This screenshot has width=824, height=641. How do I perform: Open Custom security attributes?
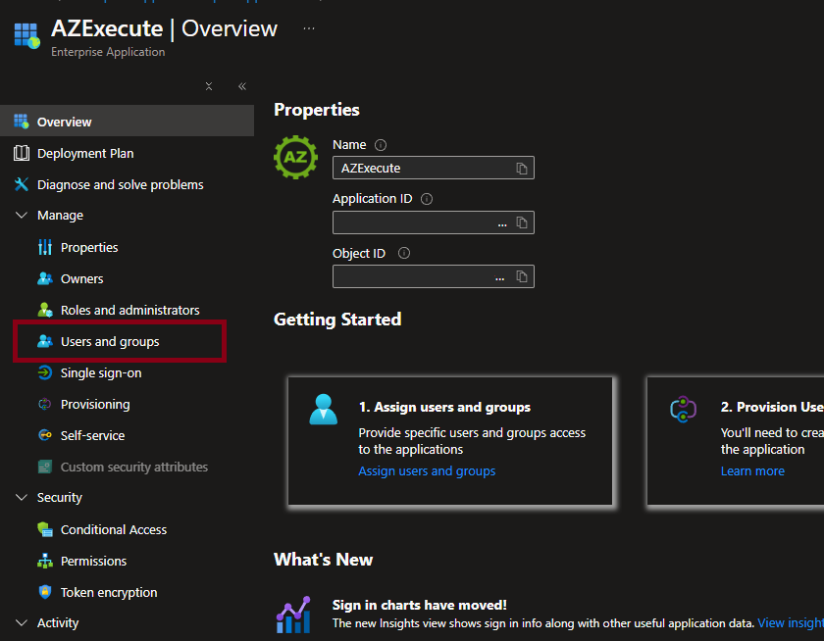coord(134,467)
